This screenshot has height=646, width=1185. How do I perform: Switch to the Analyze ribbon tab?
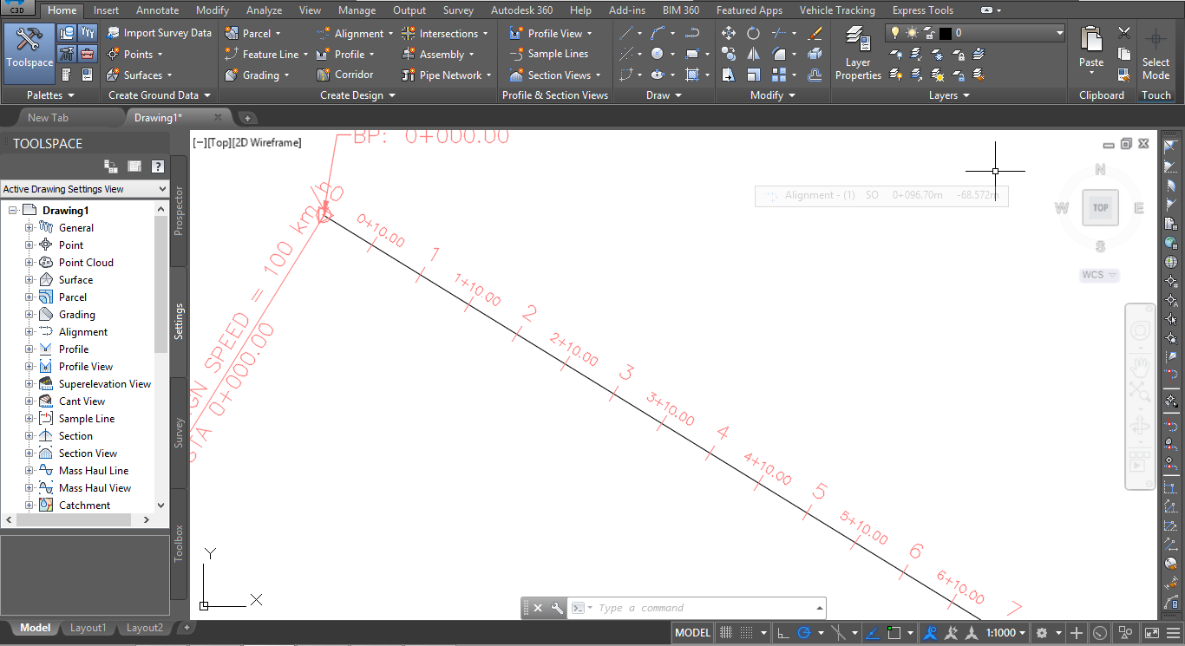tap(264, 10)
